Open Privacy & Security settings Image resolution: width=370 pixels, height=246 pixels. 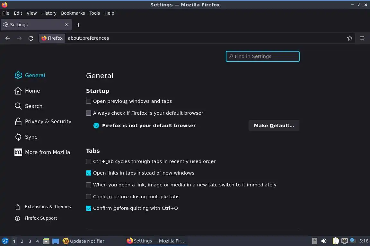pos(43,121)
